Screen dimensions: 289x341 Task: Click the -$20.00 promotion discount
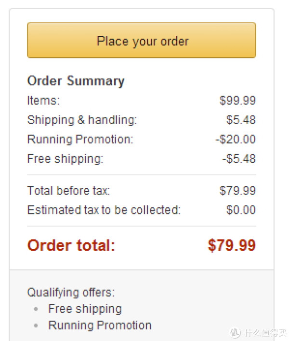(x=236, y=139)
